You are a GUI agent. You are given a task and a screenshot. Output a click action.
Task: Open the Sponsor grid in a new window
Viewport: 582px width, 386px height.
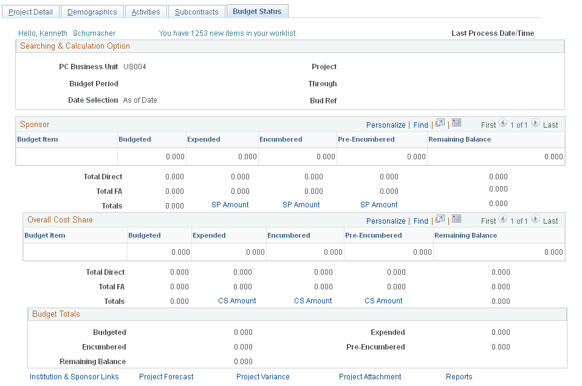[x=439, y=123]
